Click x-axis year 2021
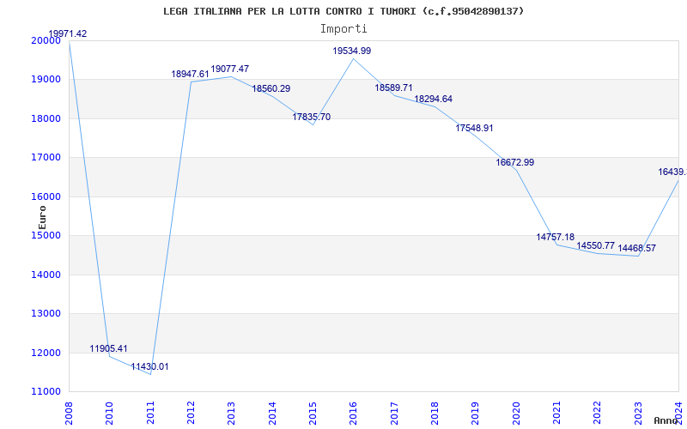Screen dimensions: 687x429 pos(556,413)
